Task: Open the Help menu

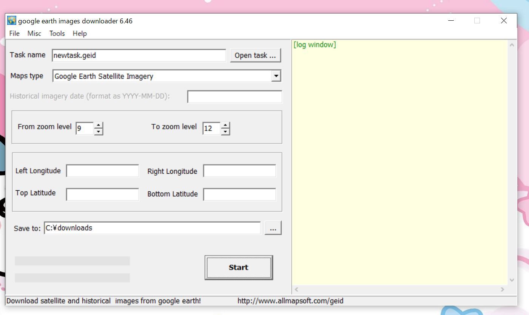Action: (79, 34)
